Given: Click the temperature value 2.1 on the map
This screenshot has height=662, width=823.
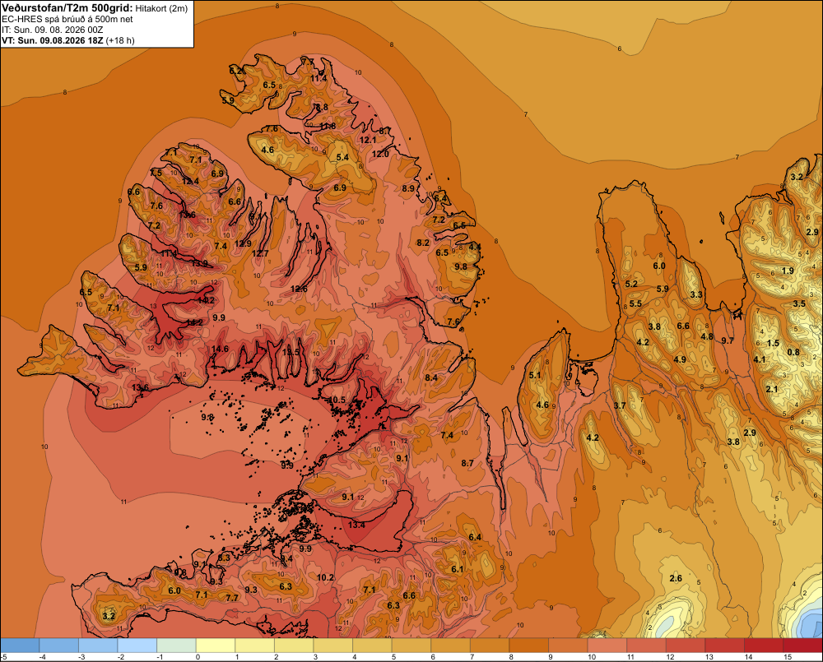Looking at the screenshot, I should (772, 389).
